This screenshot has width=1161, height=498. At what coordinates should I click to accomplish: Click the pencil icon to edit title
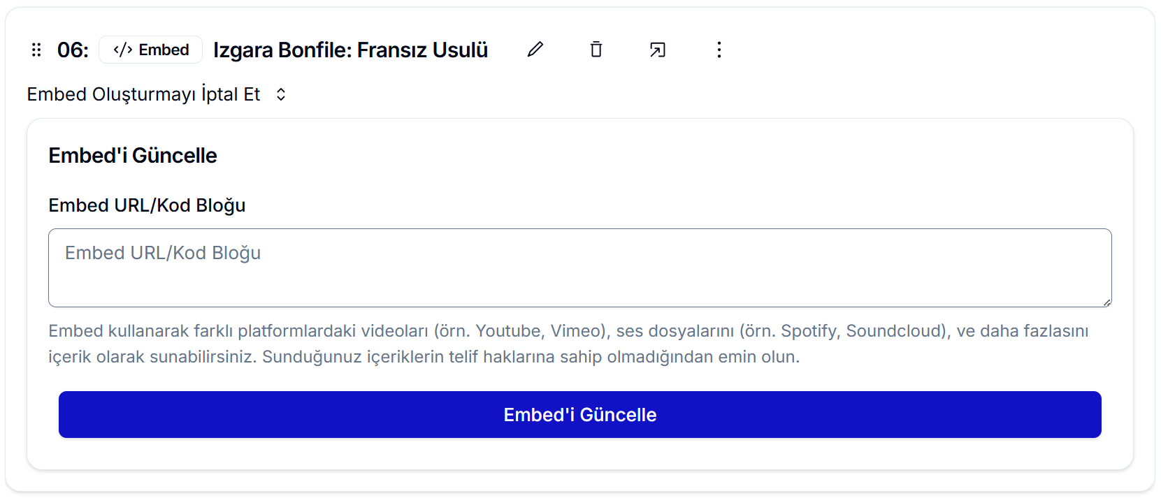tap(535, 50)
